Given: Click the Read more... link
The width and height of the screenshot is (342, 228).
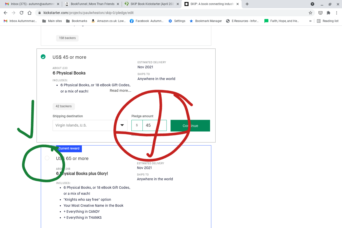Looking at the screenshot, I should click(120, 90).
